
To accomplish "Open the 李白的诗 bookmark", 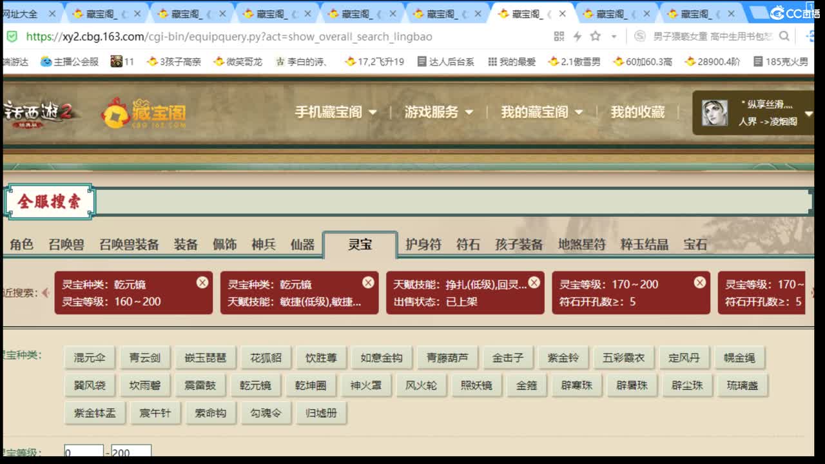I will click(302, 62).
